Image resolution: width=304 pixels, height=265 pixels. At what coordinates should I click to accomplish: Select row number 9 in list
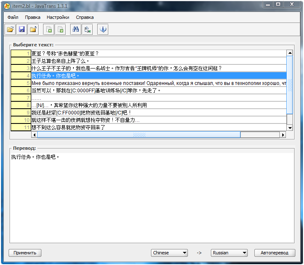tap(21, 112)
